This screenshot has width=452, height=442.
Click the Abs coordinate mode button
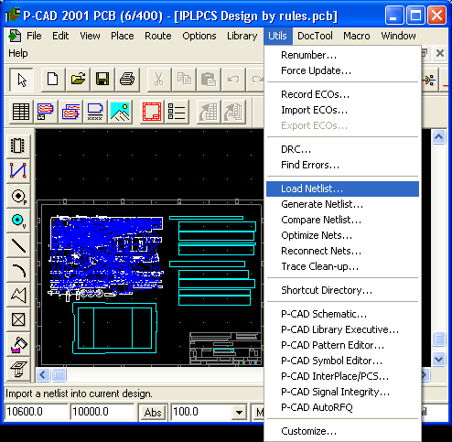[153, 413]
